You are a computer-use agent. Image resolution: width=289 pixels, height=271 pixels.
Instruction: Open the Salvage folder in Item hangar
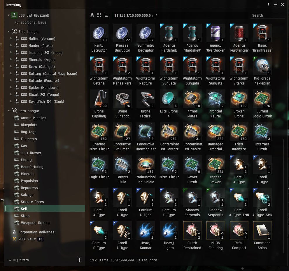(x=27, y=195)
